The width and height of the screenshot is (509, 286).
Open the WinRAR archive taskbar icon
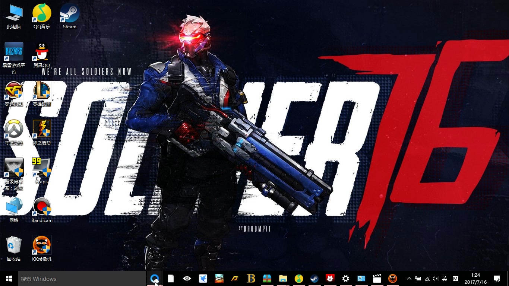(267, 279)
